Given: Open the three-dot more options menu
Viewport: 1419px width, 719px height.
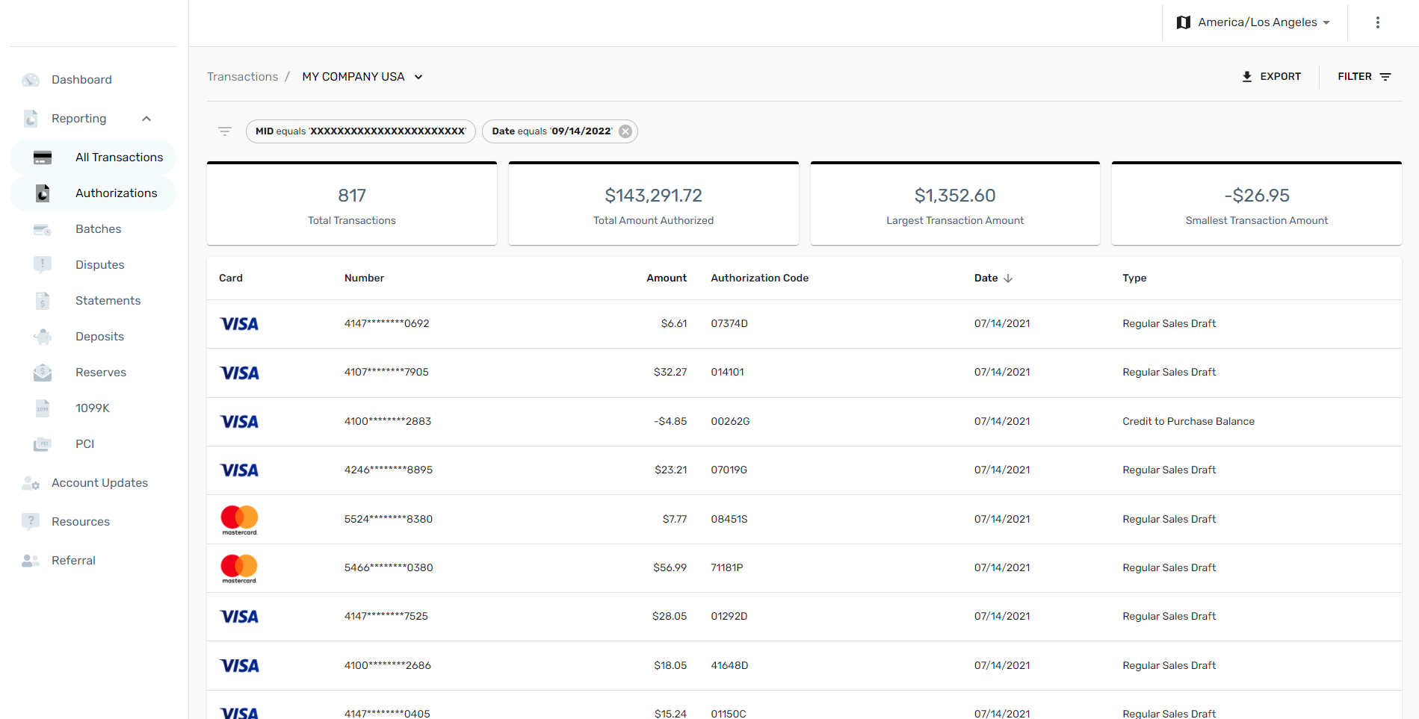Looking at the screenshot, I should coord(1378,22).
